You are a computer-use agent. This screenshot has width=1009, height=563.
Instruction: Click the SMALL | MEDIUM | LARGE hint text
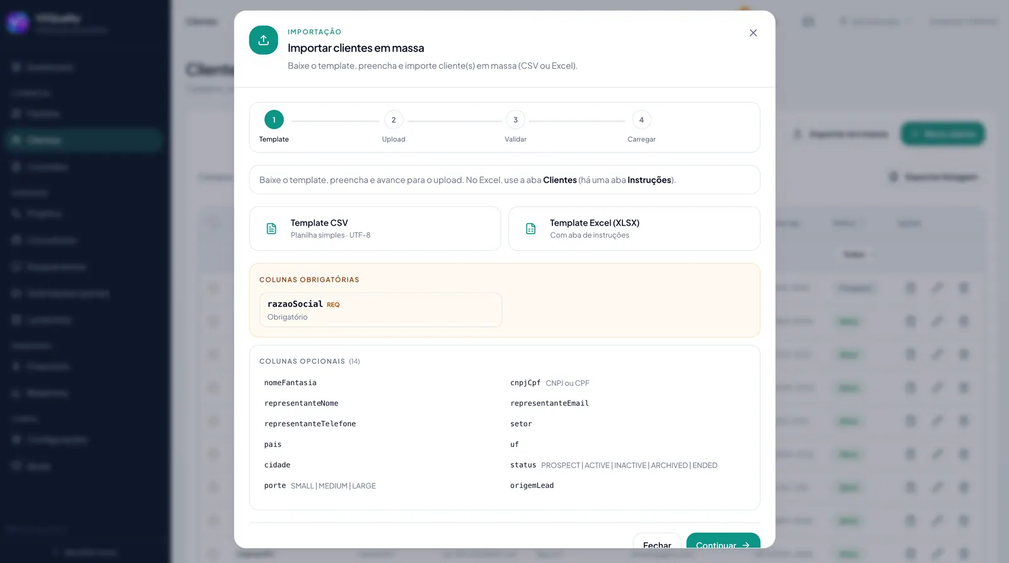point(333,486)
